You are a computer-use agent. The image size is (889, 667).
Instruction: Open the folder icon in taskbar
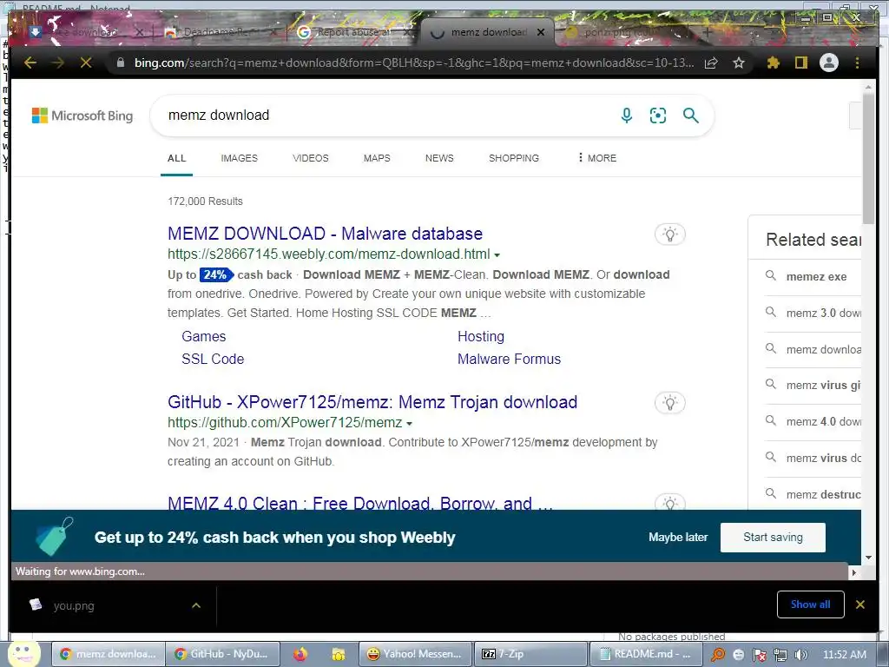(x=339, y=655)
